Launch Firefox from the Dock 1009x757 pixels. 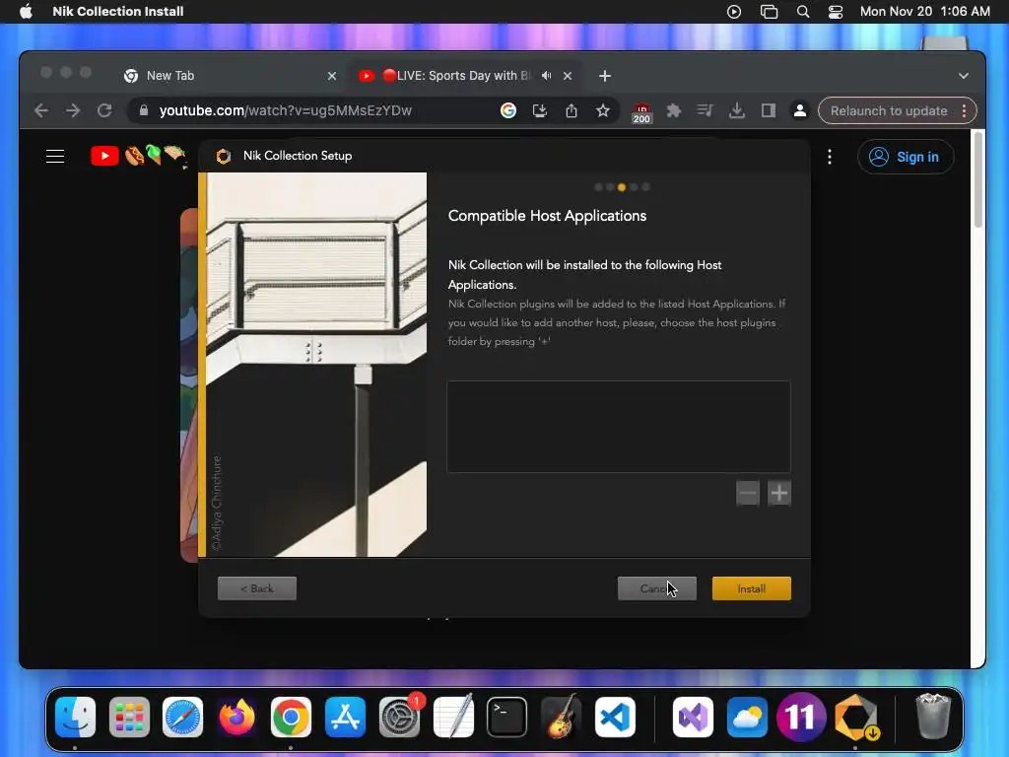(236, 717)
